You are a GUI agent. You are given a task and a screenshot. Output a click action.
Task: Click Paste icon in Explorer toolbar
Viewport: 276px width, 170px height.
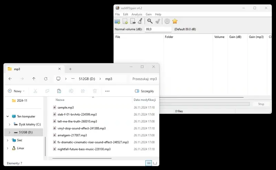[x=59, y=91]
